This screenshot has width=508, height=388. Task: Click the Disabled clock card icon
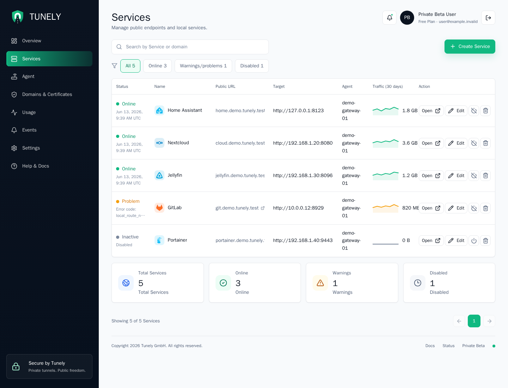pos(418,283)
